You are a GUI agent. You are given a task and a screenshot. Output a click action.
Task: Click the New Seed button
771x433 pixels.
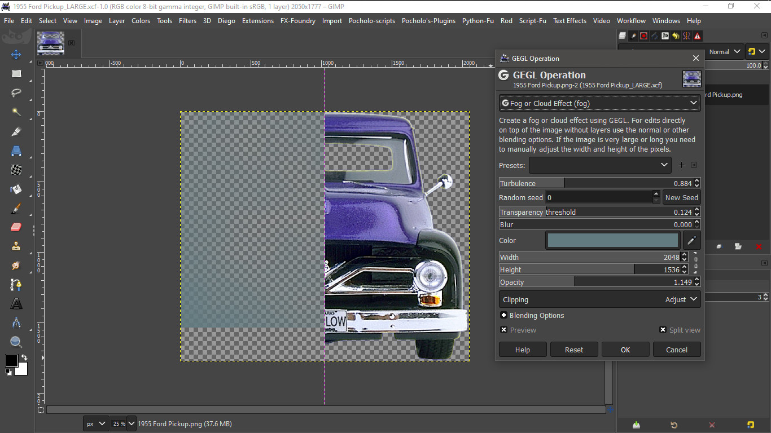click(x=681, y=197)
